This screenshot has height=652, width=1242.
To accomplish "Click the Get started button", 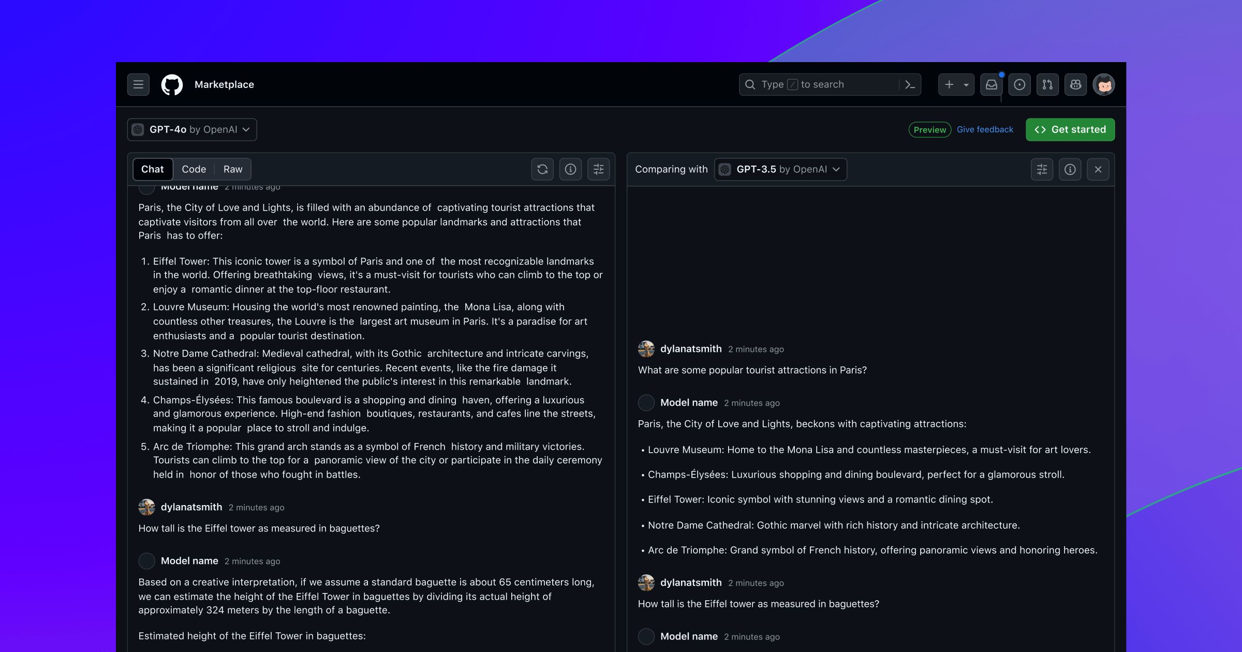I will [x=1070, y=129].
